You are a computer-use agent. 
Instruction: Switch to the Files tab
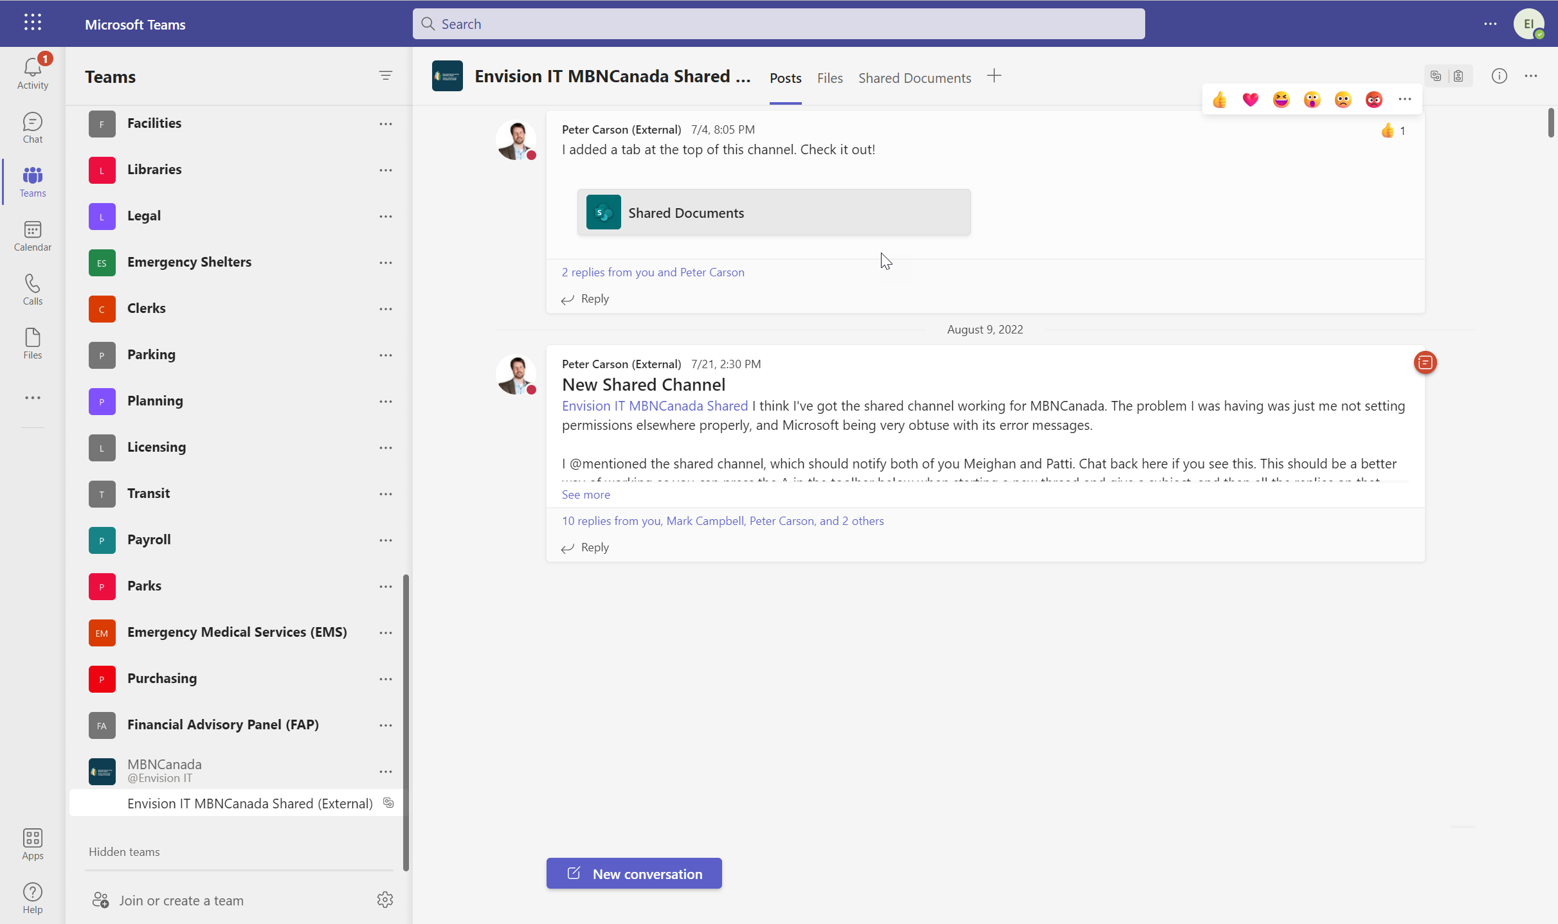(x=829, y=78)
